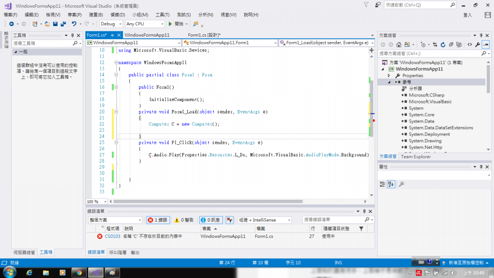Toggle the 1 錯誤 errors filter
Viewport: 494px width, 278px height.
[x=158, y=220]
